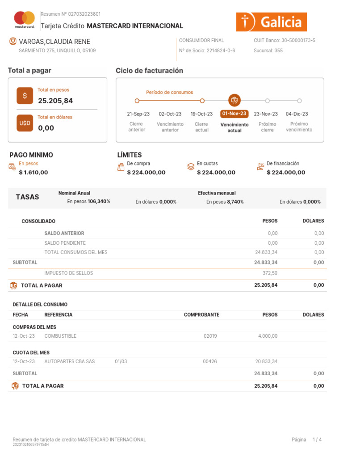Click the orange U$D icon
343x458 pixels.
[25, 123]
